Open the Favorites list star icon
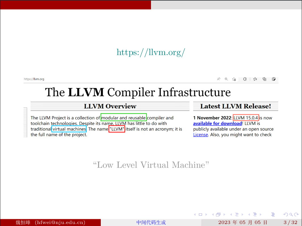Image resolution: width=302 pixels, height=226 pixels. [255, 79]
